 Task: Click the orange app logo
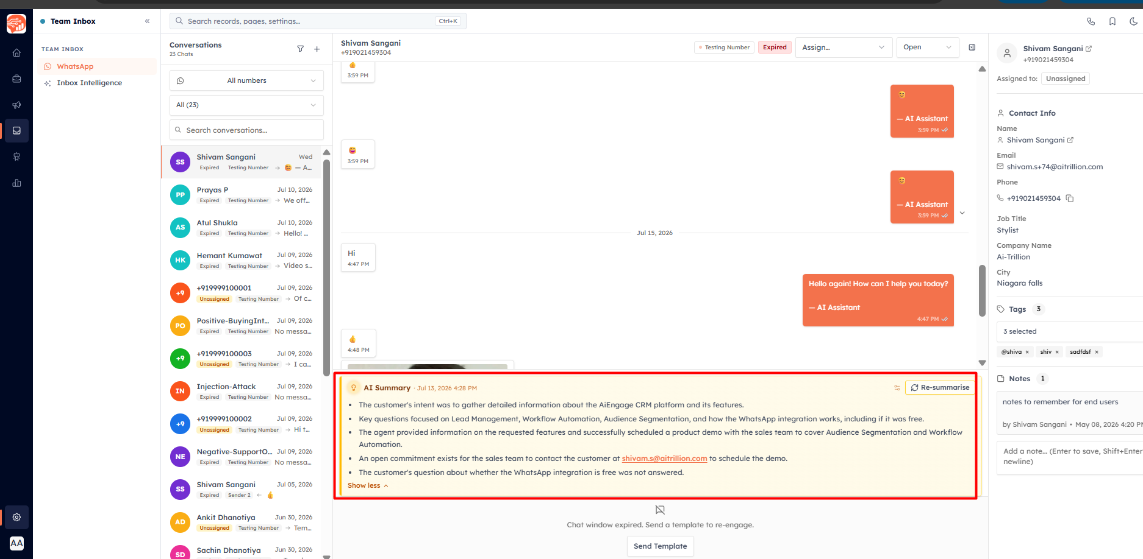(16, 24)
